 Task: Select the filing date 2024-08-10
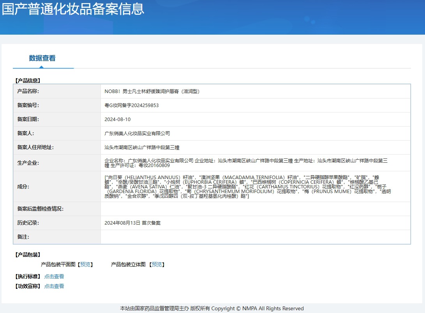pyautogui.click(x=118, y=120)
